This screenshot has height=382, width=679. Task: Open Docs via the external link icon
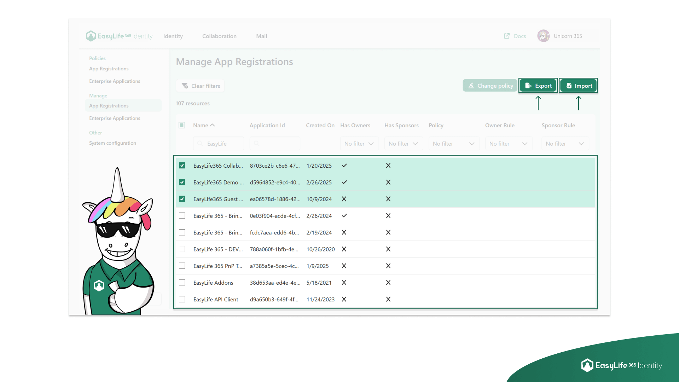point(507,36)
